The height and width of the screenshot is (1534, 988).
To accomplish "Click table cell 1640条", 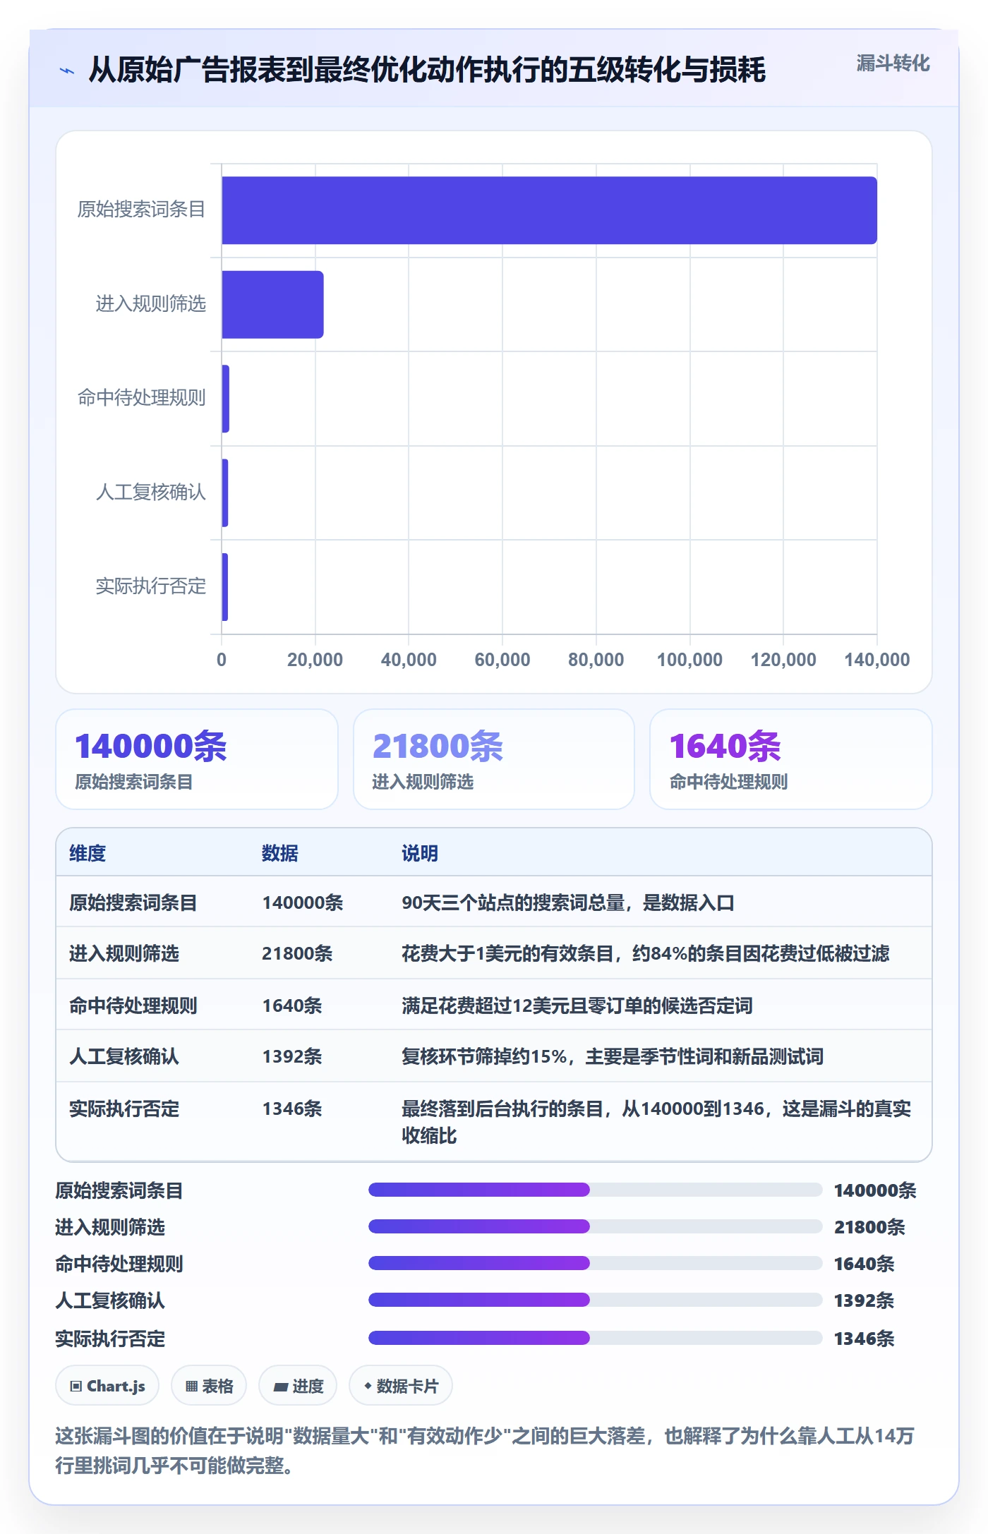I will 292,1005.
